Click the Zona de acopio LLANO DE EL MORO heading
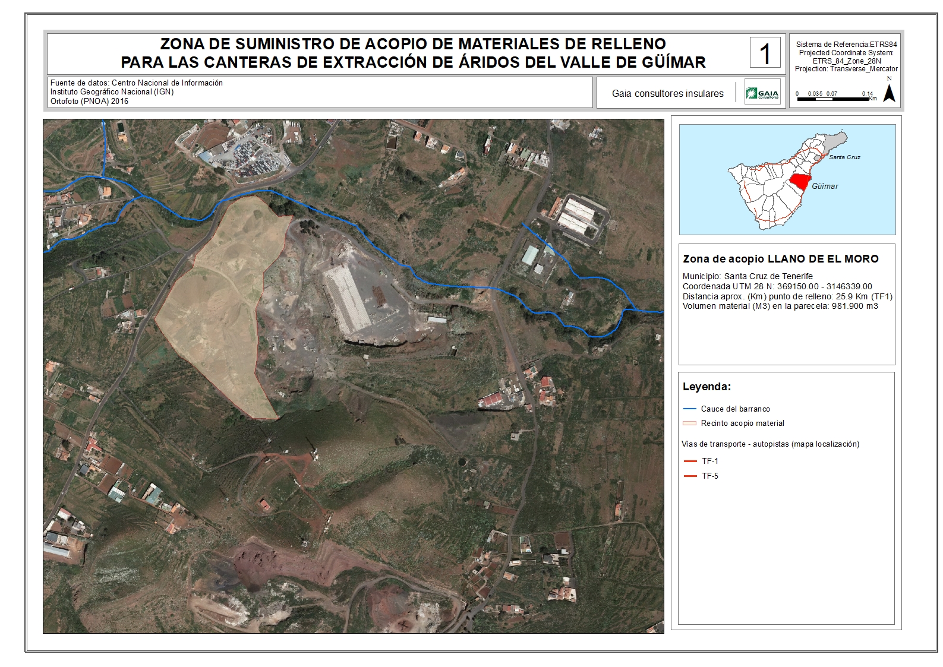Viewport: 943px width, 667px height. tap(780, 259)
